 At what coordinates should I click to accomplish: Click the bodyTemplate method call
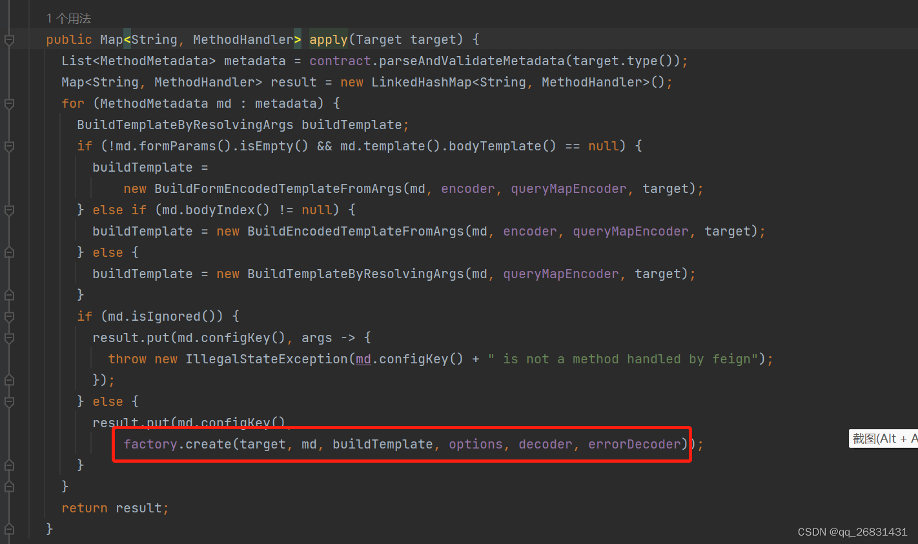495,146
